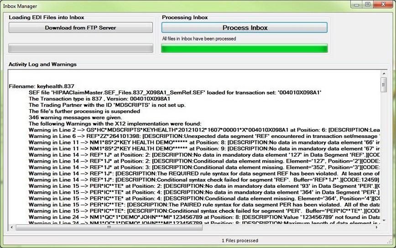Click the log's vertical scrollbar up arrow
The image size is (396, 248).
[384, 74]
